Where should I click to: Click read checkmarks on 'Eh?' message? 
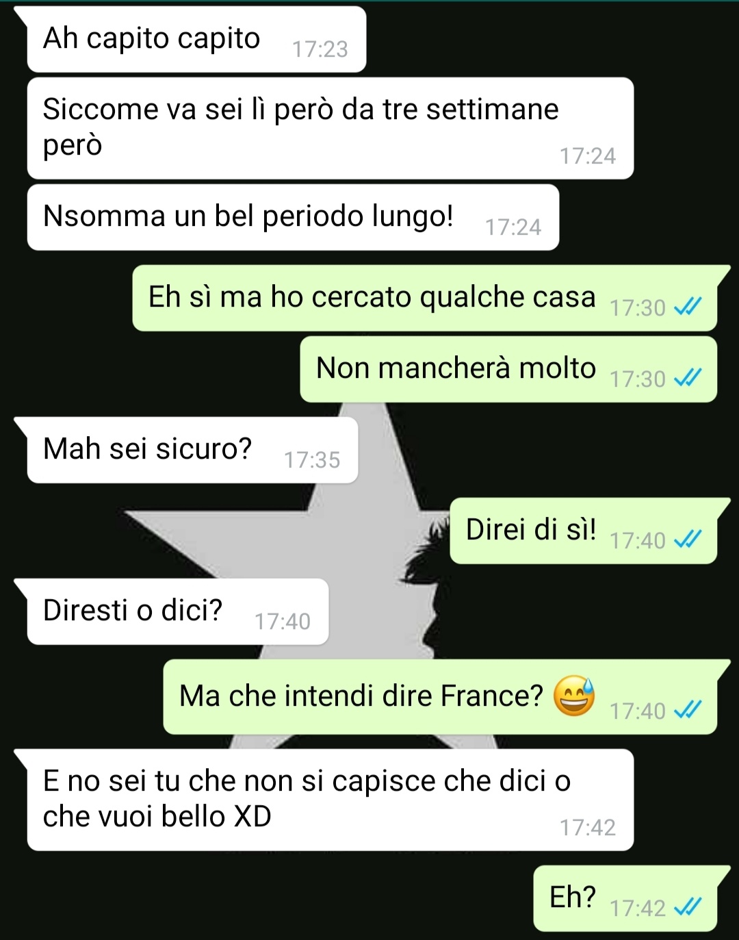pos(688,908)
